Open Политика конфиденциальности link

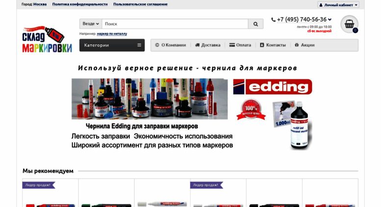tap(80, 4)
